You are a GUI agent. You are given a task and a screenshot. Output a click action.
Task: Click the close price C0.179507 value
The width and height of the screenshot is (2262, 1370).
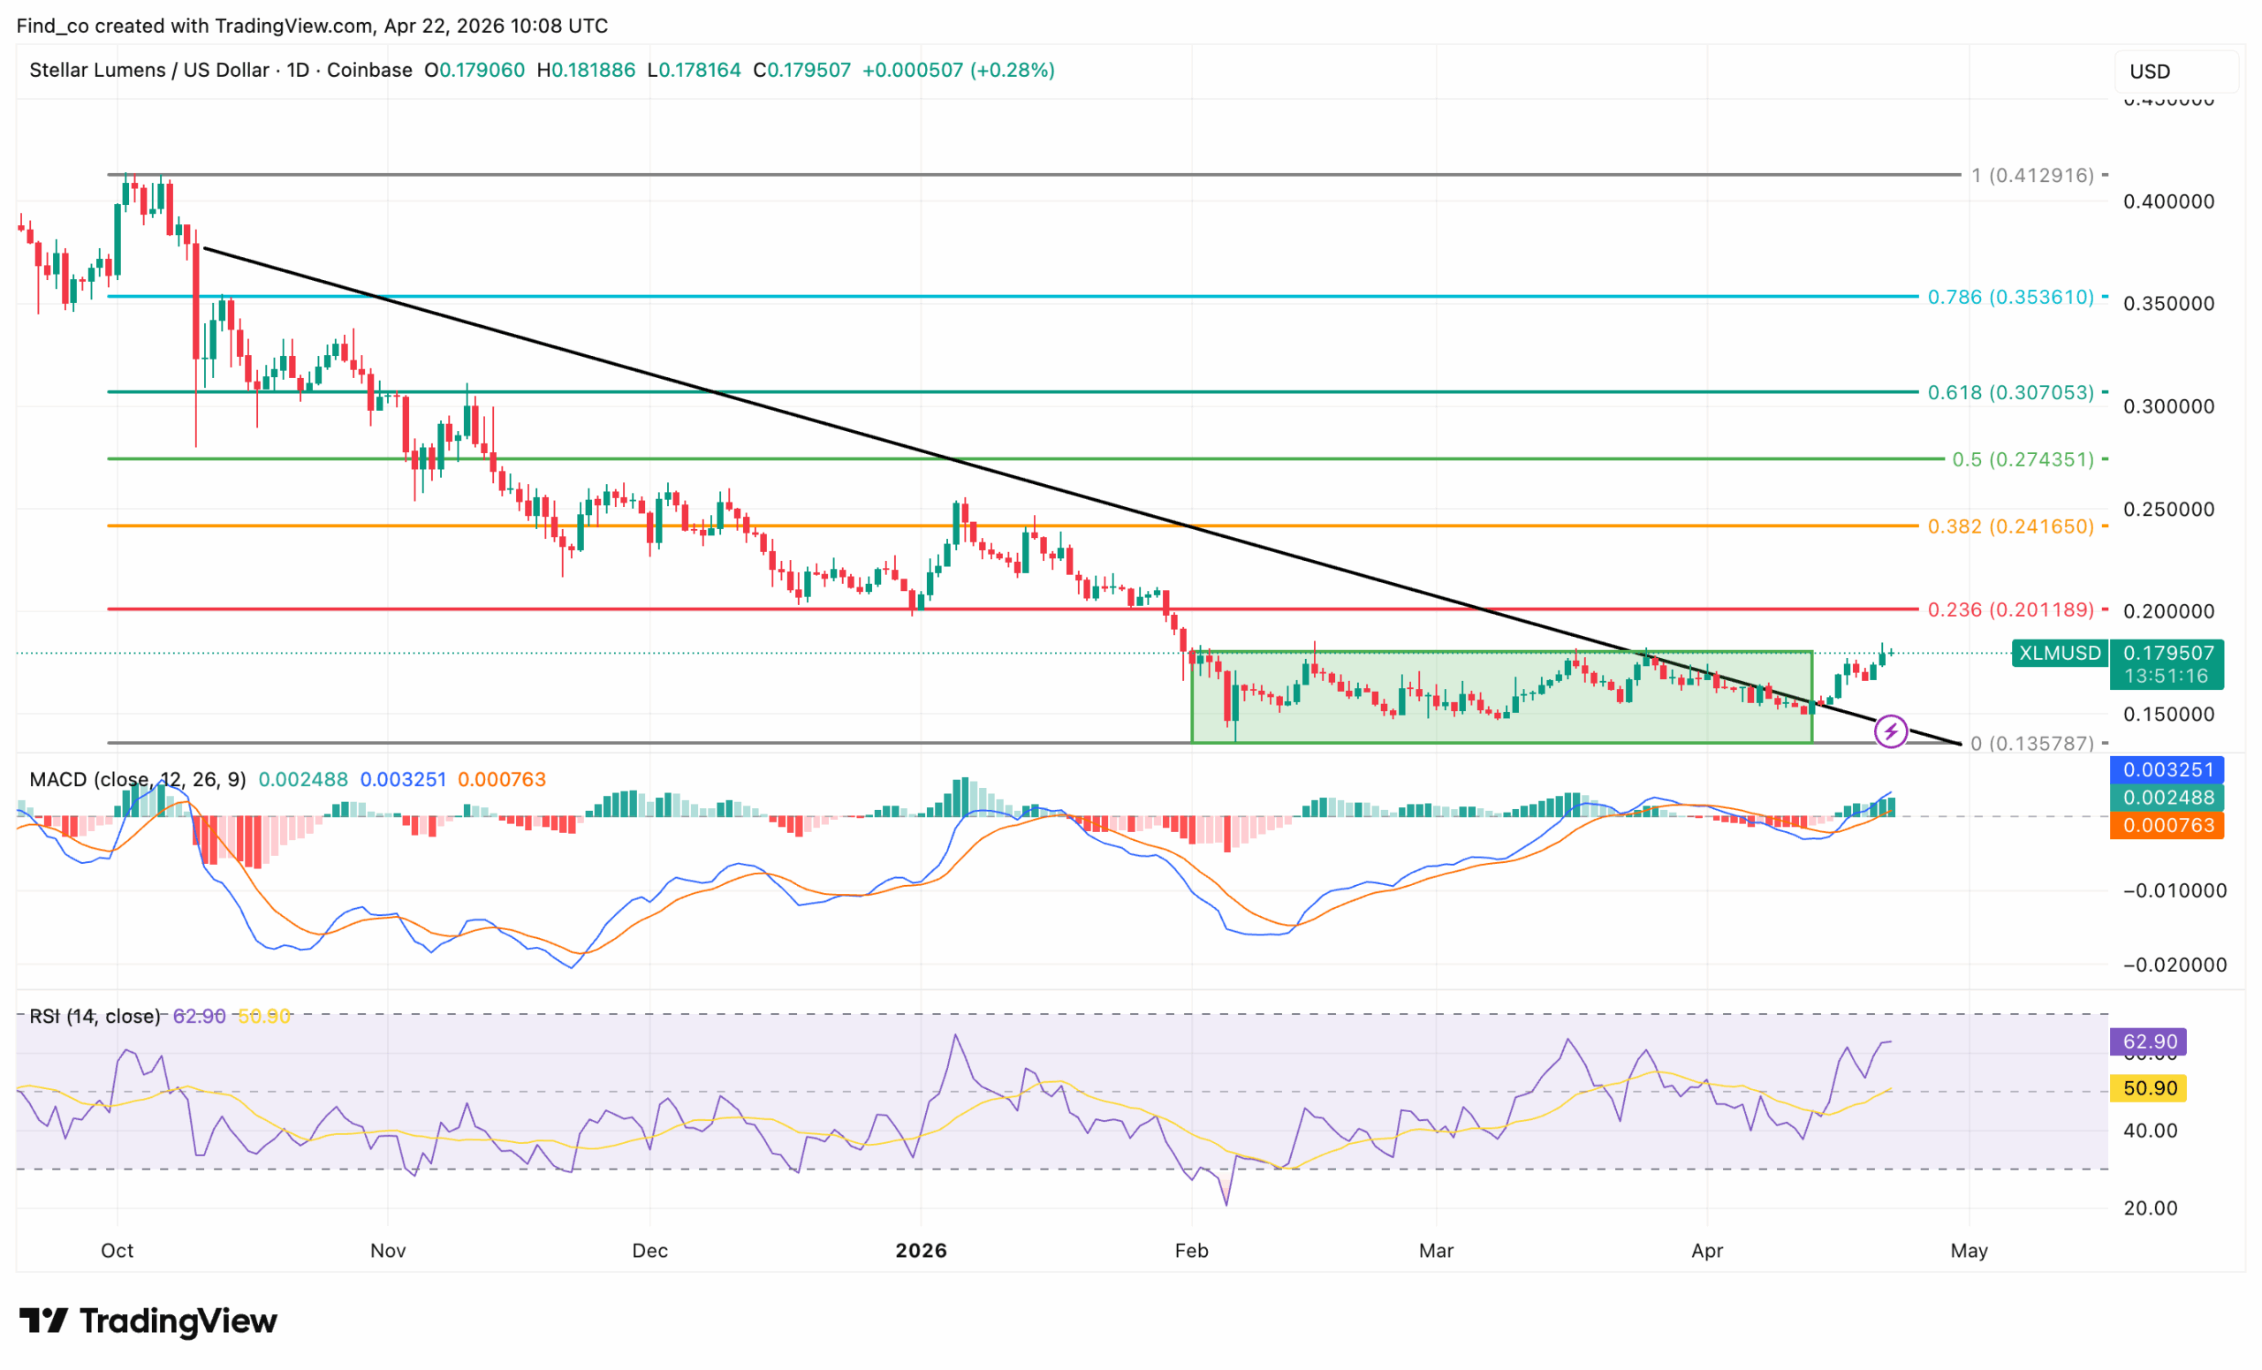[x=802, y=70]
